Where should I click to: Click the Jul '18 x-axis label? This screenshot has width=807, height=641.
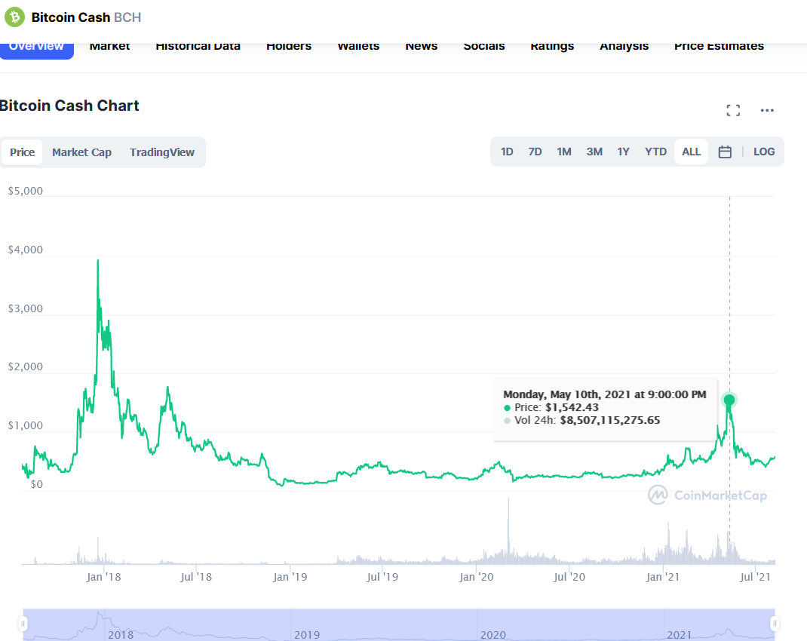(x=196, y=577)
